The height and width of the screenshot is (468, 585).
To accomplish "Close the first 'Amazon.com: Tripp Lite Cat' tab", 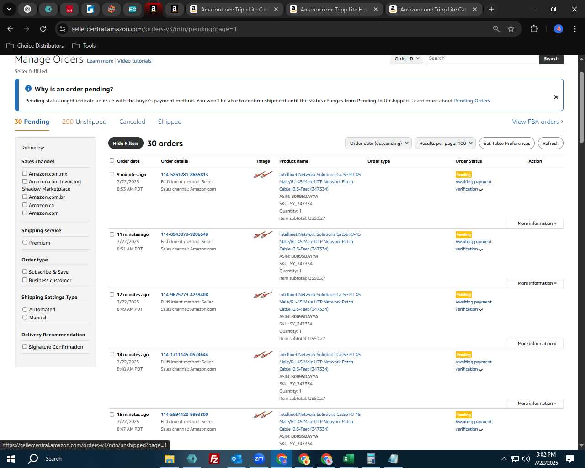I will pos(276,9).
